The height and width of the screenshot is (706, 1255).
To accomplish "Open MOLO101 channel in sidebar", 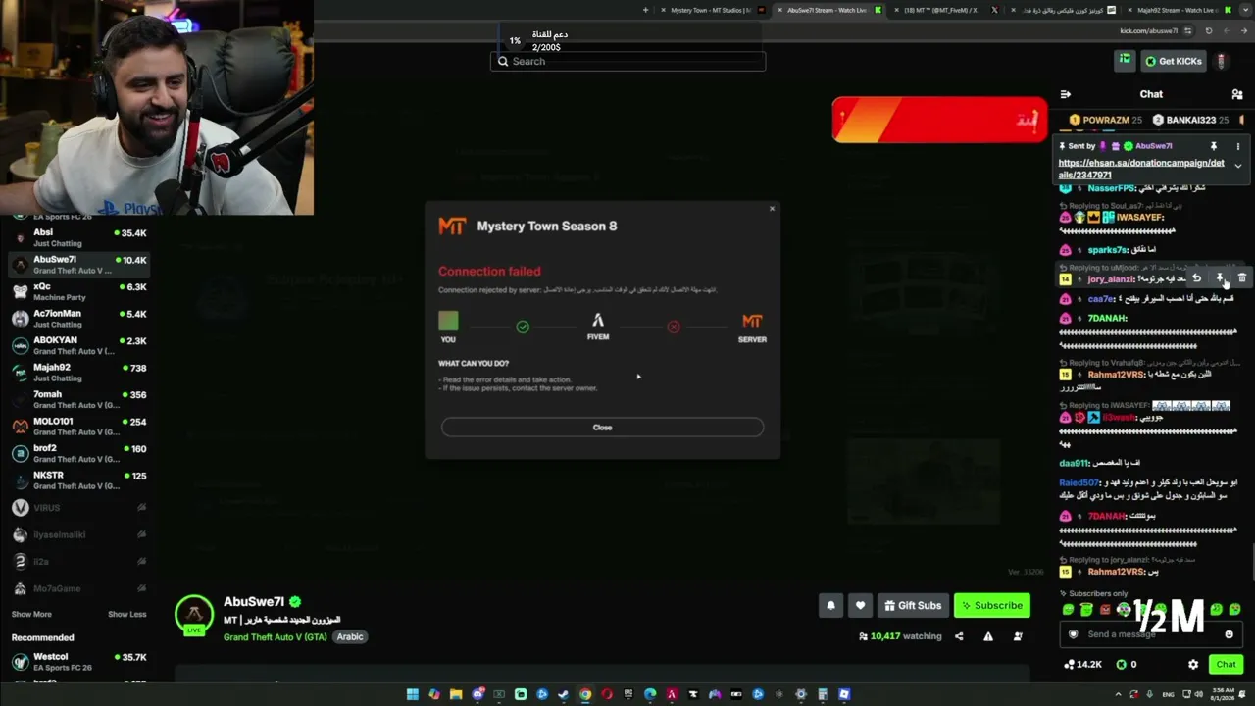I will pos(78,427).
